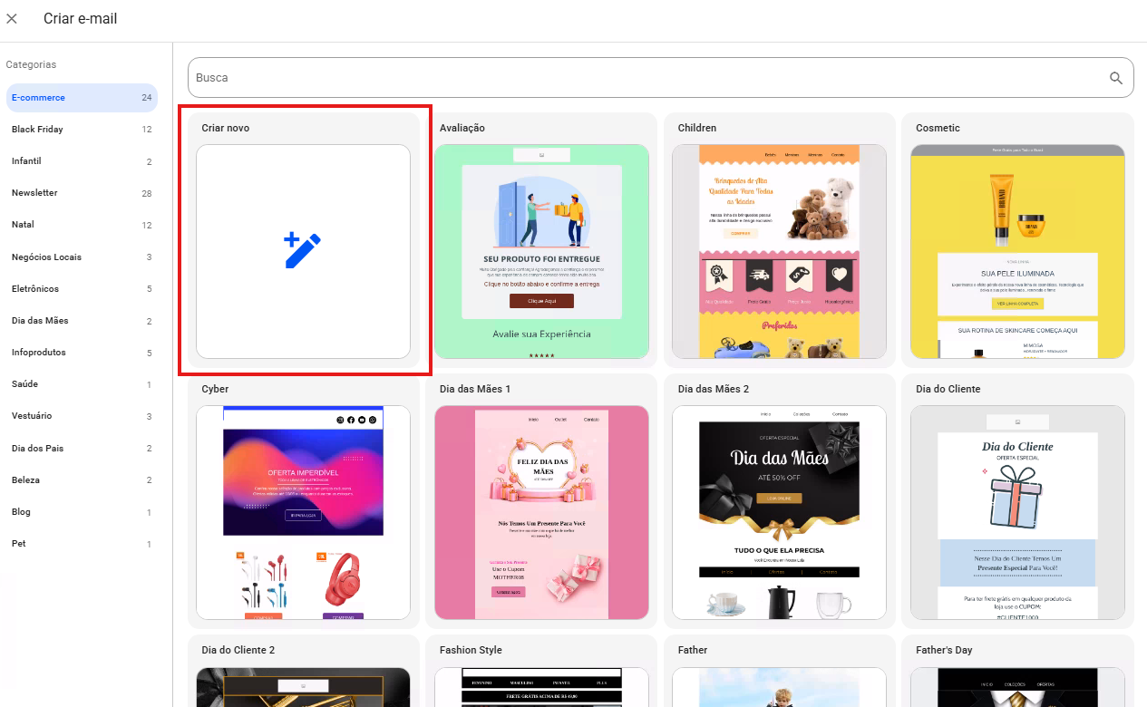This screenshot has width=1147, height=707.
Task: Choose the Father template thumbnail
Action: (x=780, y=687)
